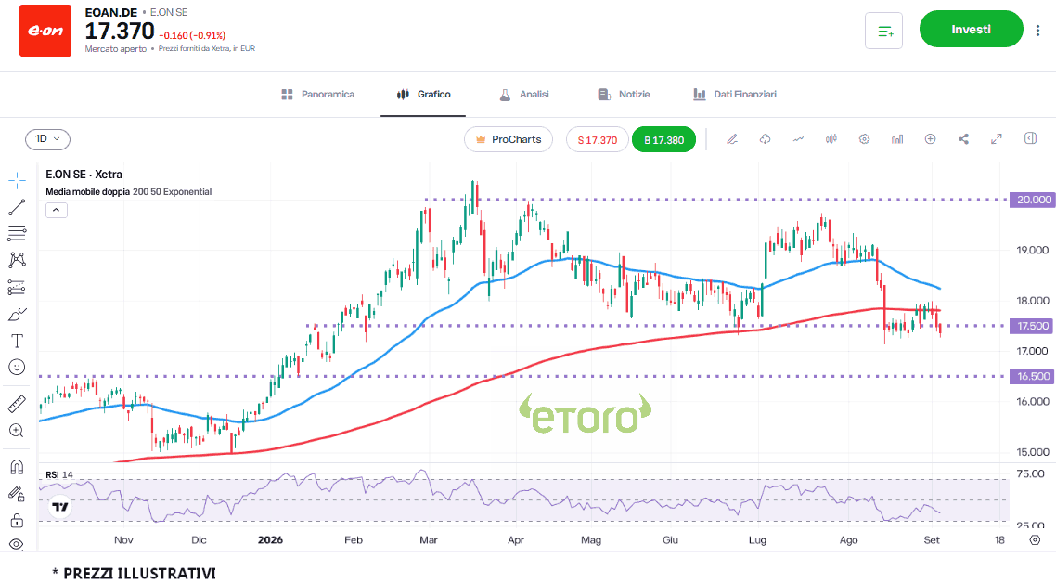Click the pencil draw icon in top toolbar
Image resolution: width=1056 pixels, height=583 pixels.
(x=732, y=139)
